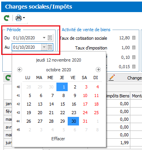Select October 1 in calendar
This screenshot has height=150, width=142.
[62, 87]
